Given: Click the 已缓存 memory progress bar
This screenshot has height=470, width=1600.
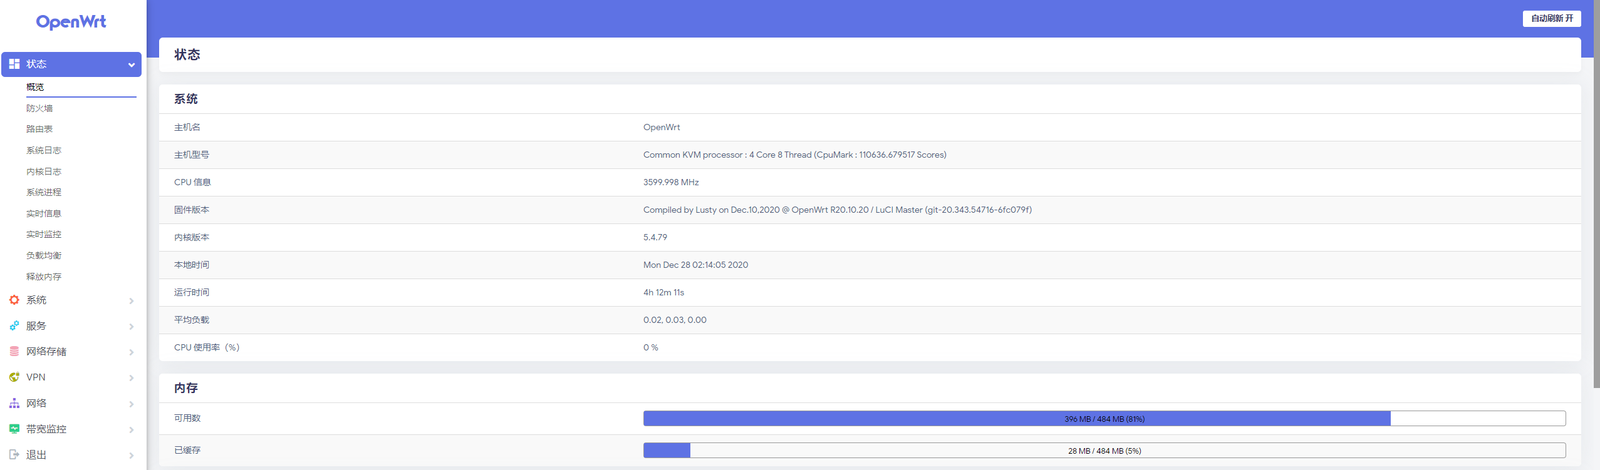Looking at the screenshot, I should point(1104,451).
